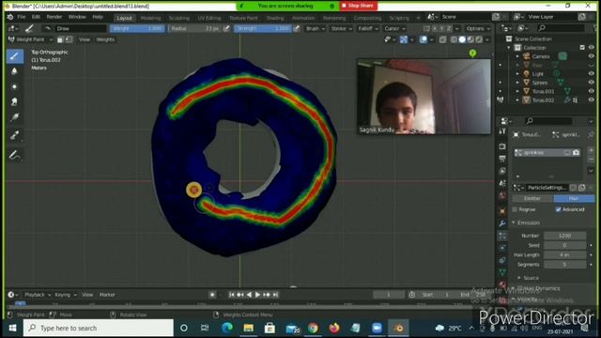Expand the Camera item in outliner

(517, 56)
